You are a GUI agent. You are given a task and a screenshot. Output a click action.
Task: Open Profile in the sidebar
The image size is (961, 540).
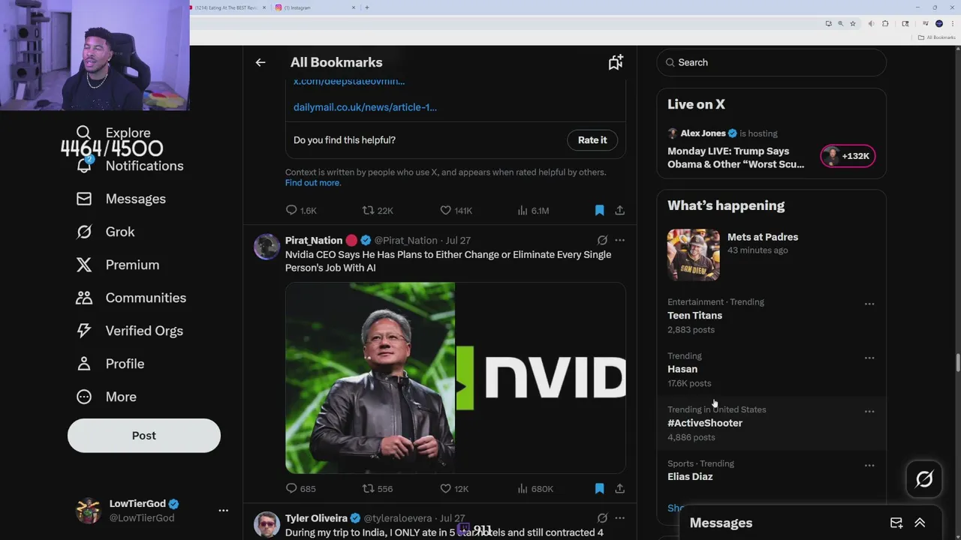tap(110, 364)
